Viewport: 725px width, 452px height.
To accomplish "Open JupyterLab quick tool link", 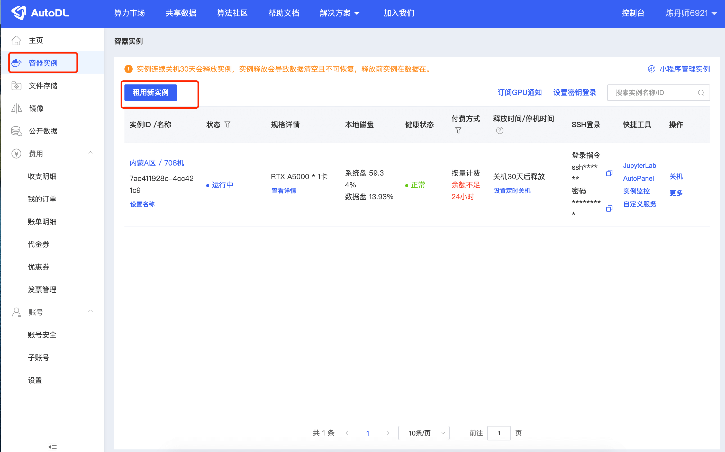I will pyautogui.click(x=639, y=166).
